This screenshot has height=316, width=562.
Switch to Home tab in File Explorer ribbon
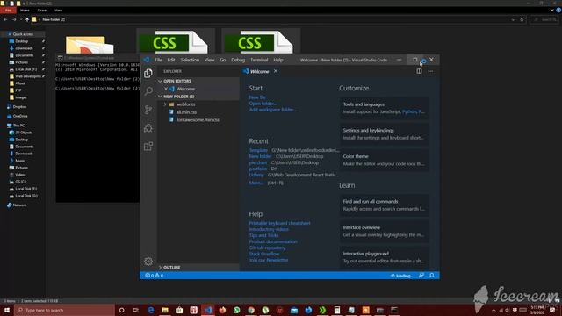tap(25, 10)
